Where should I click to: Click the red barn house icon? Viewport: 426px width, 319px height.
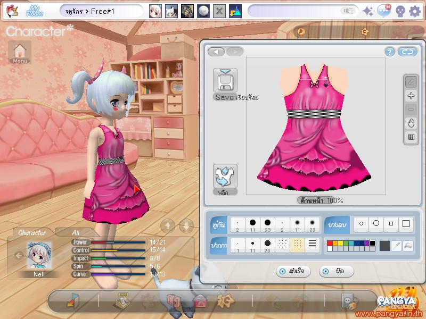(199, 301)
